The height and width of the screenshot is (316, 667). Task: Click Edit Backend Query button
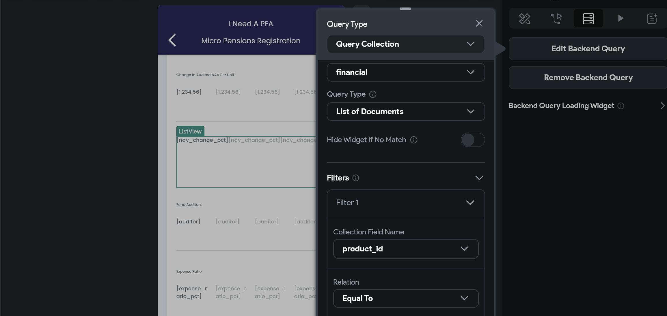pos(588,48)
